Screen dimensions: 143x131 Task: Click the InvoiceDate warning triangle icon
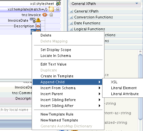point(38,20)
